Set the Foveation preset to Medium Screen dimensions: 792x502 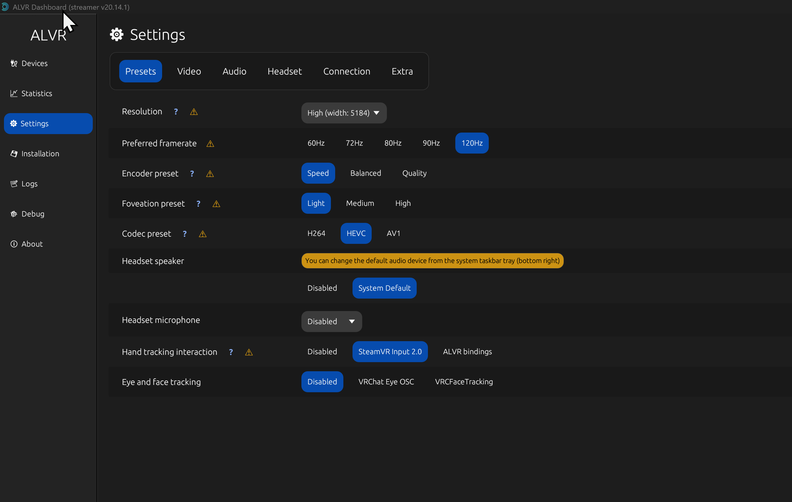click(x=360, y=203)
